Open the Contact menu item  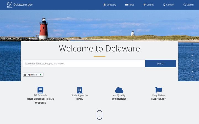click(x=169, y=5)
